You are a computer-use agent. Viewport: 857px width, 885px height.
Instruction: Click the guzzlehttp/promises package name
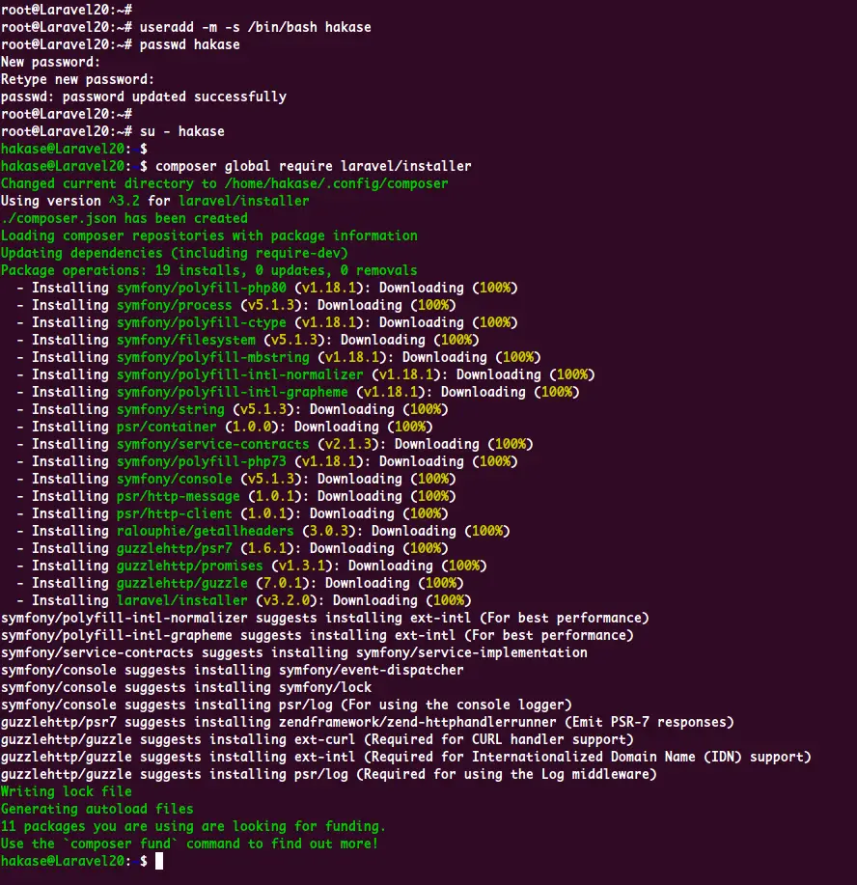click(x=190, y=567)
